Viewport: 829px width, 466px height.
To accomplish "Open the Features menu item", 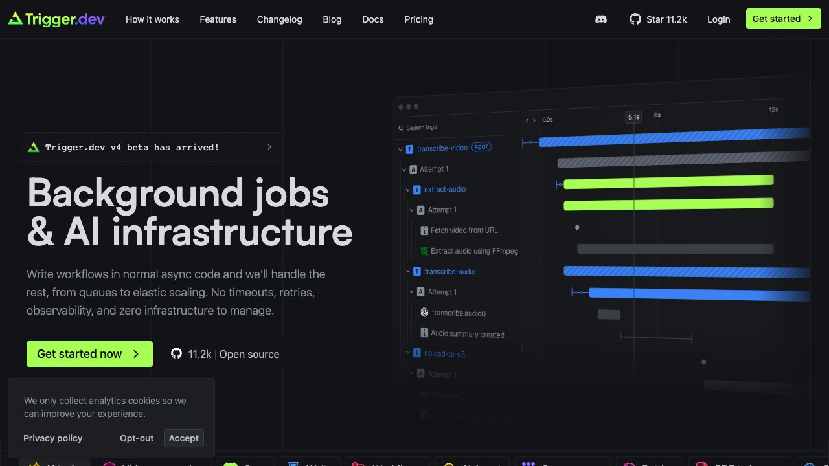I will (x=218, y=19).
